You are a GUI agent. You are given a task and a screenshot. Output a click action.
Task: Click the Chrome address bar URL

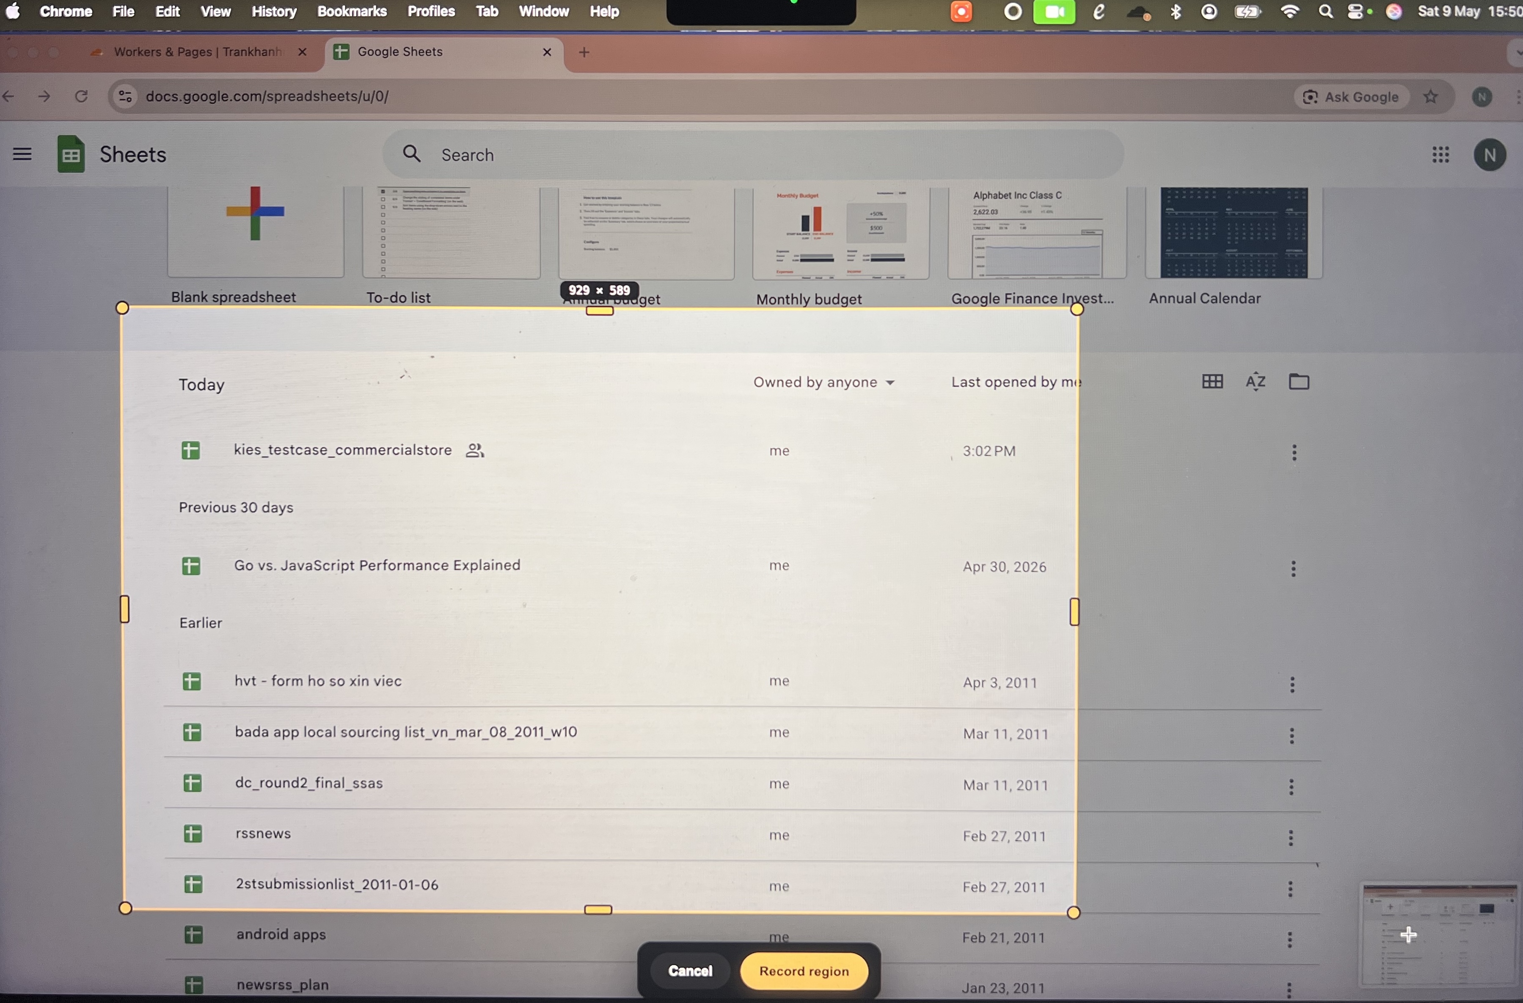(267, 96)
